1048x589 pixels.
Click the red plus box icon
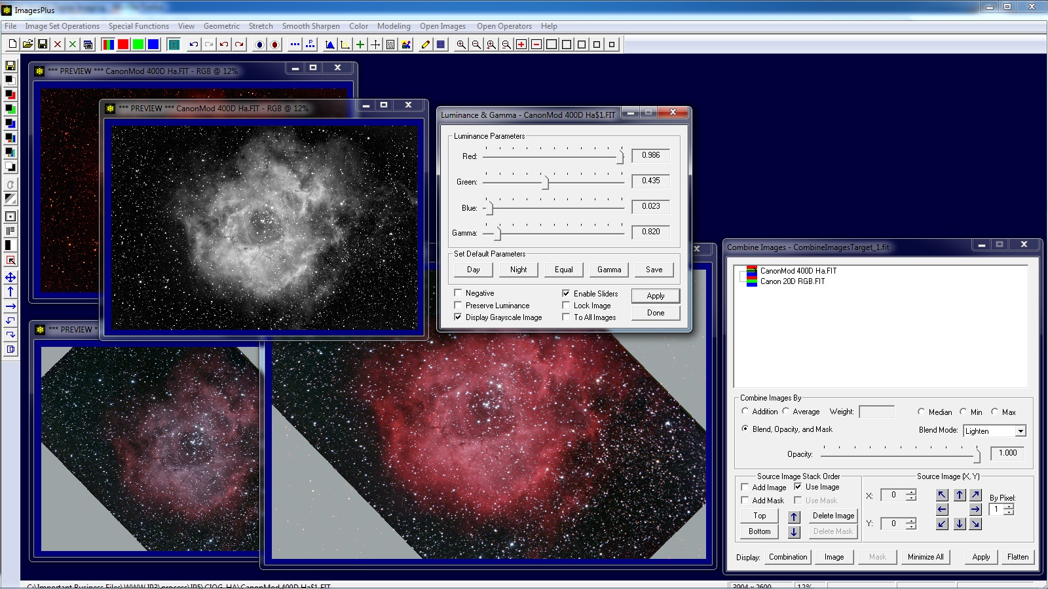pos(521,45)
